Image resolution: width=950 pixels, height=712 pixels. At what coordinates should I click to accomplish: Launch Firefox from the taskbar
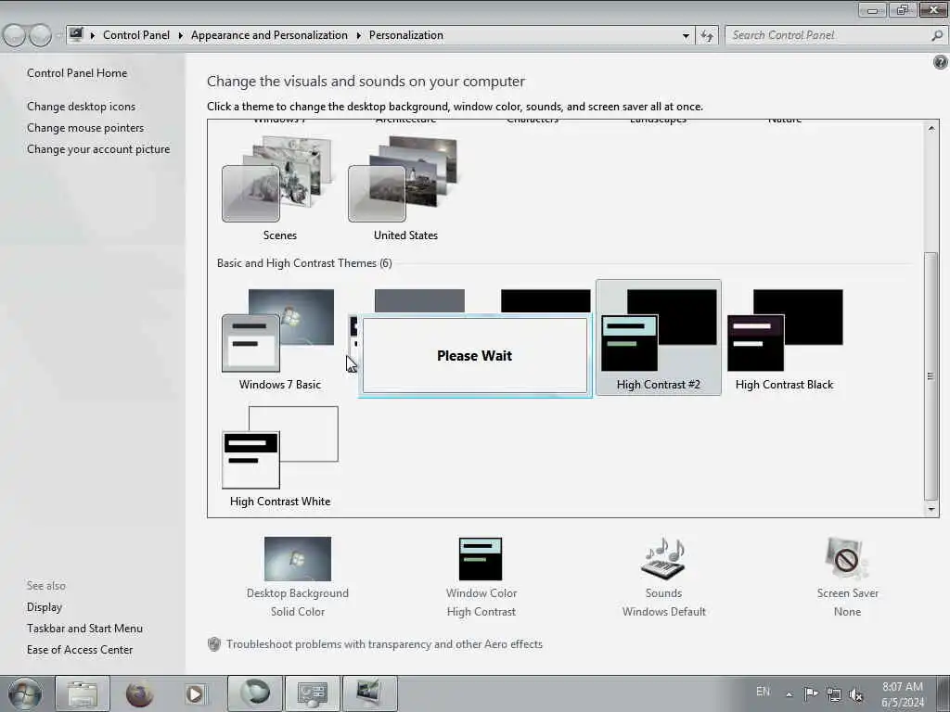click(x=139, y=693)
